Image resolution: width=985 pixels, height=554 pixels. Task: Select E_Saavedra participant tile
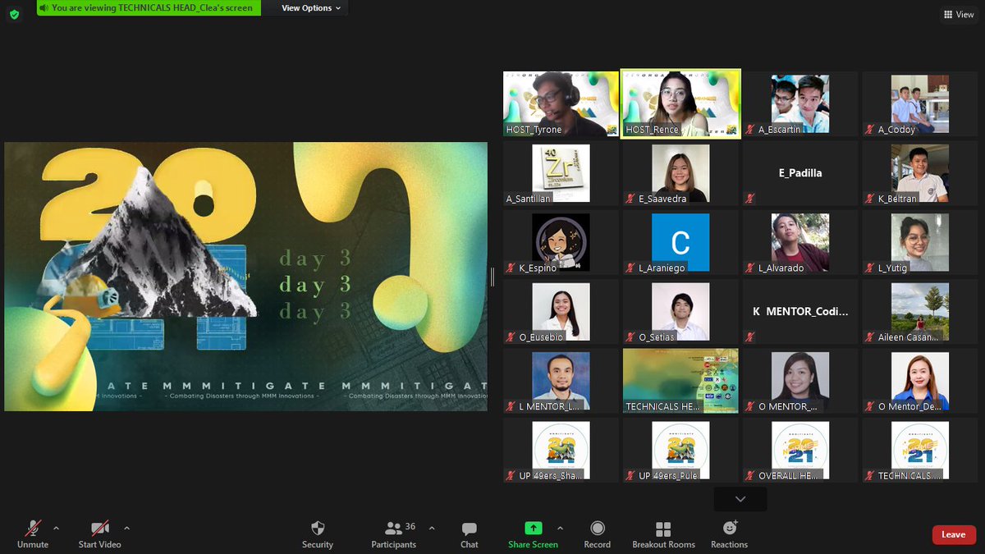point(680,173)
